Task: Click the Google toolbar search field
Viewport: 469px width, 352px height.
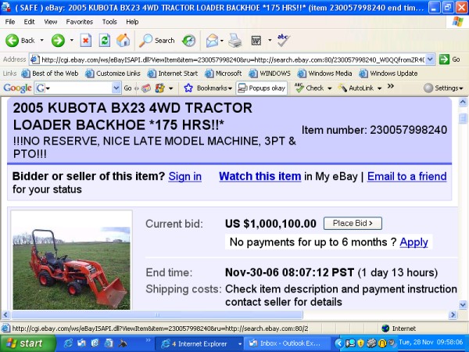Action: coord(78,88)
